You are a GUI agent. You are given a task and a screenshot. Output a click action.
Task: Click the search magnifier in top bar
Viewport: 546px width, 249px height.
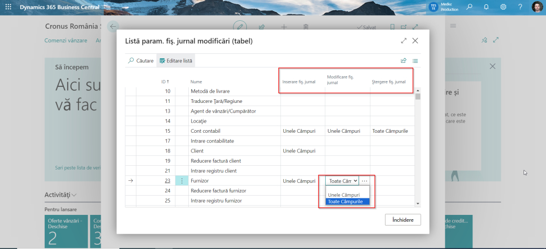(469, 7)
